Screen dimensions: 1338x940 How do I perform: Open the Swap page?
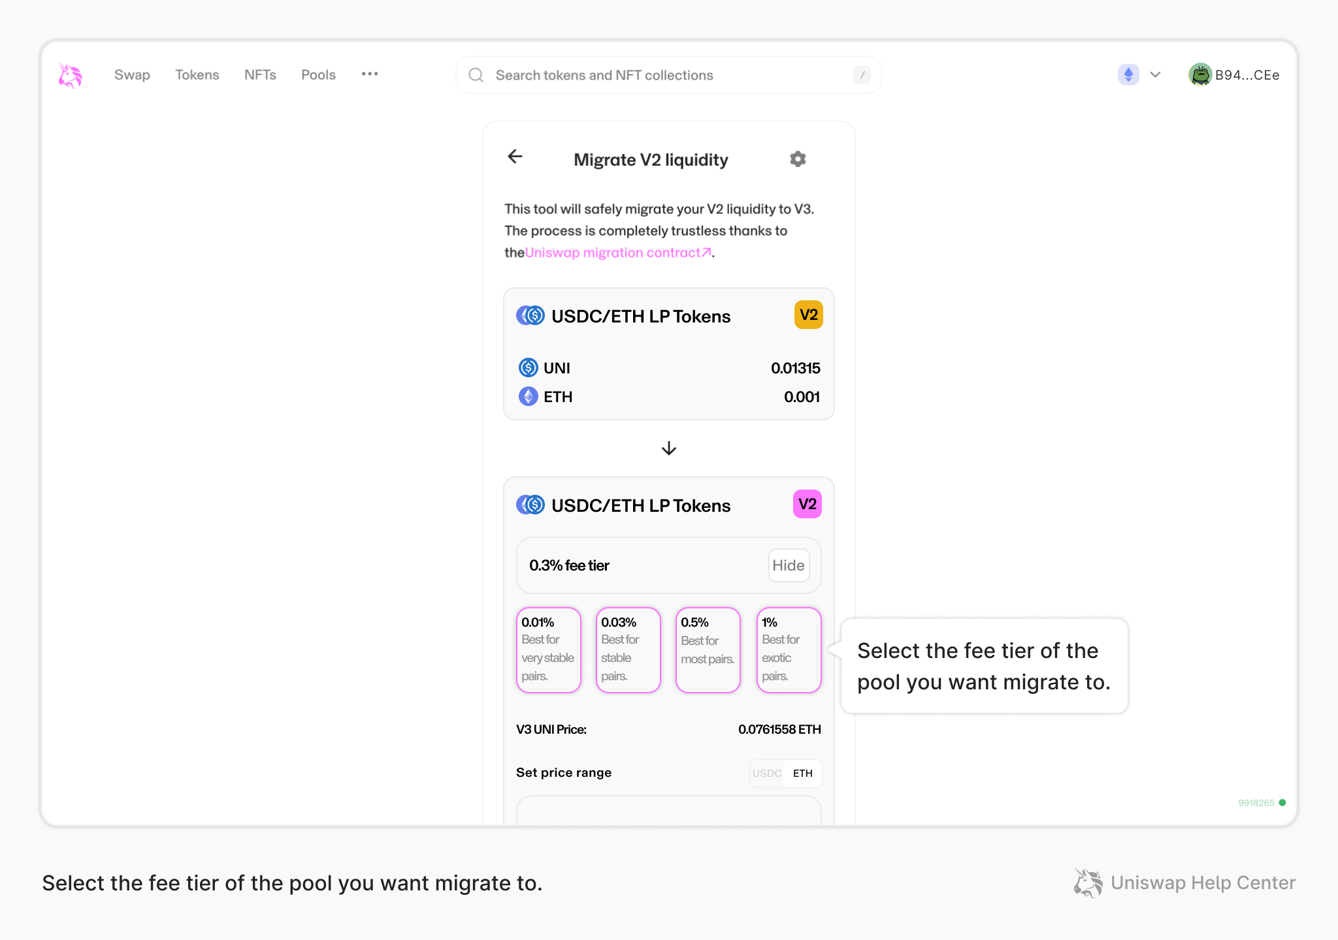tap(132, 75)
